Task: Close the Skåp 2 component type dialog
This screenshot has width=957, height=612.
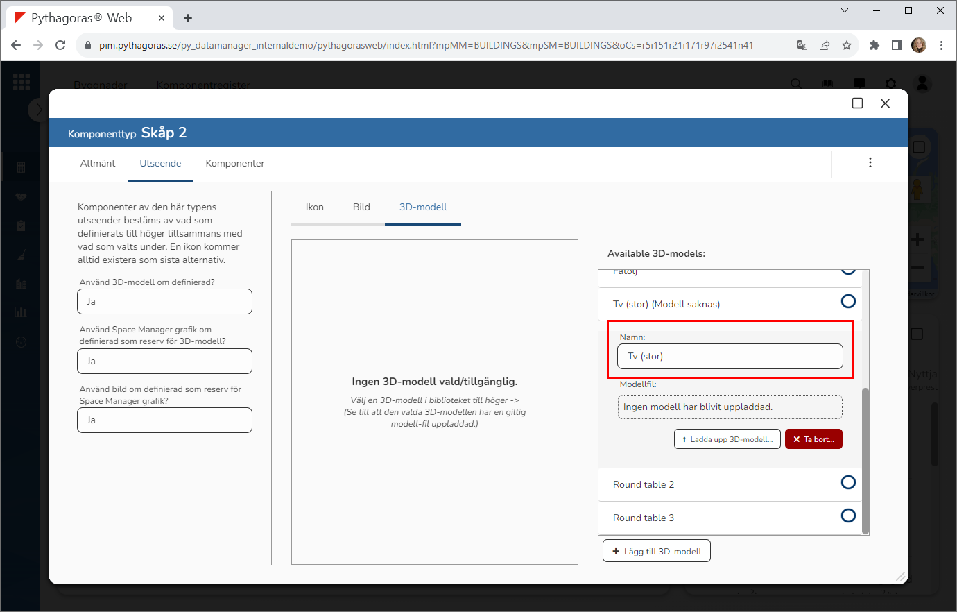Action: click(x=885, y=103)
